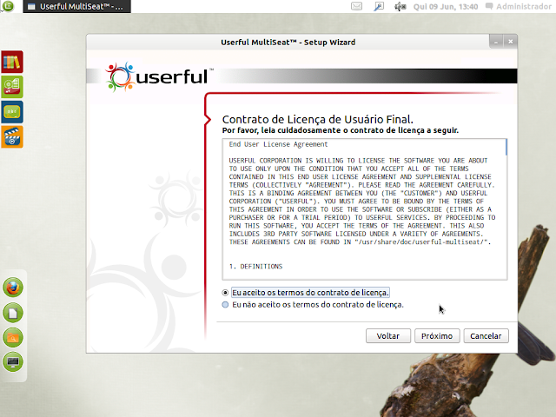Select Userful MultiSeat taskbar window entry
556x417 pixels.
(77, 6)
